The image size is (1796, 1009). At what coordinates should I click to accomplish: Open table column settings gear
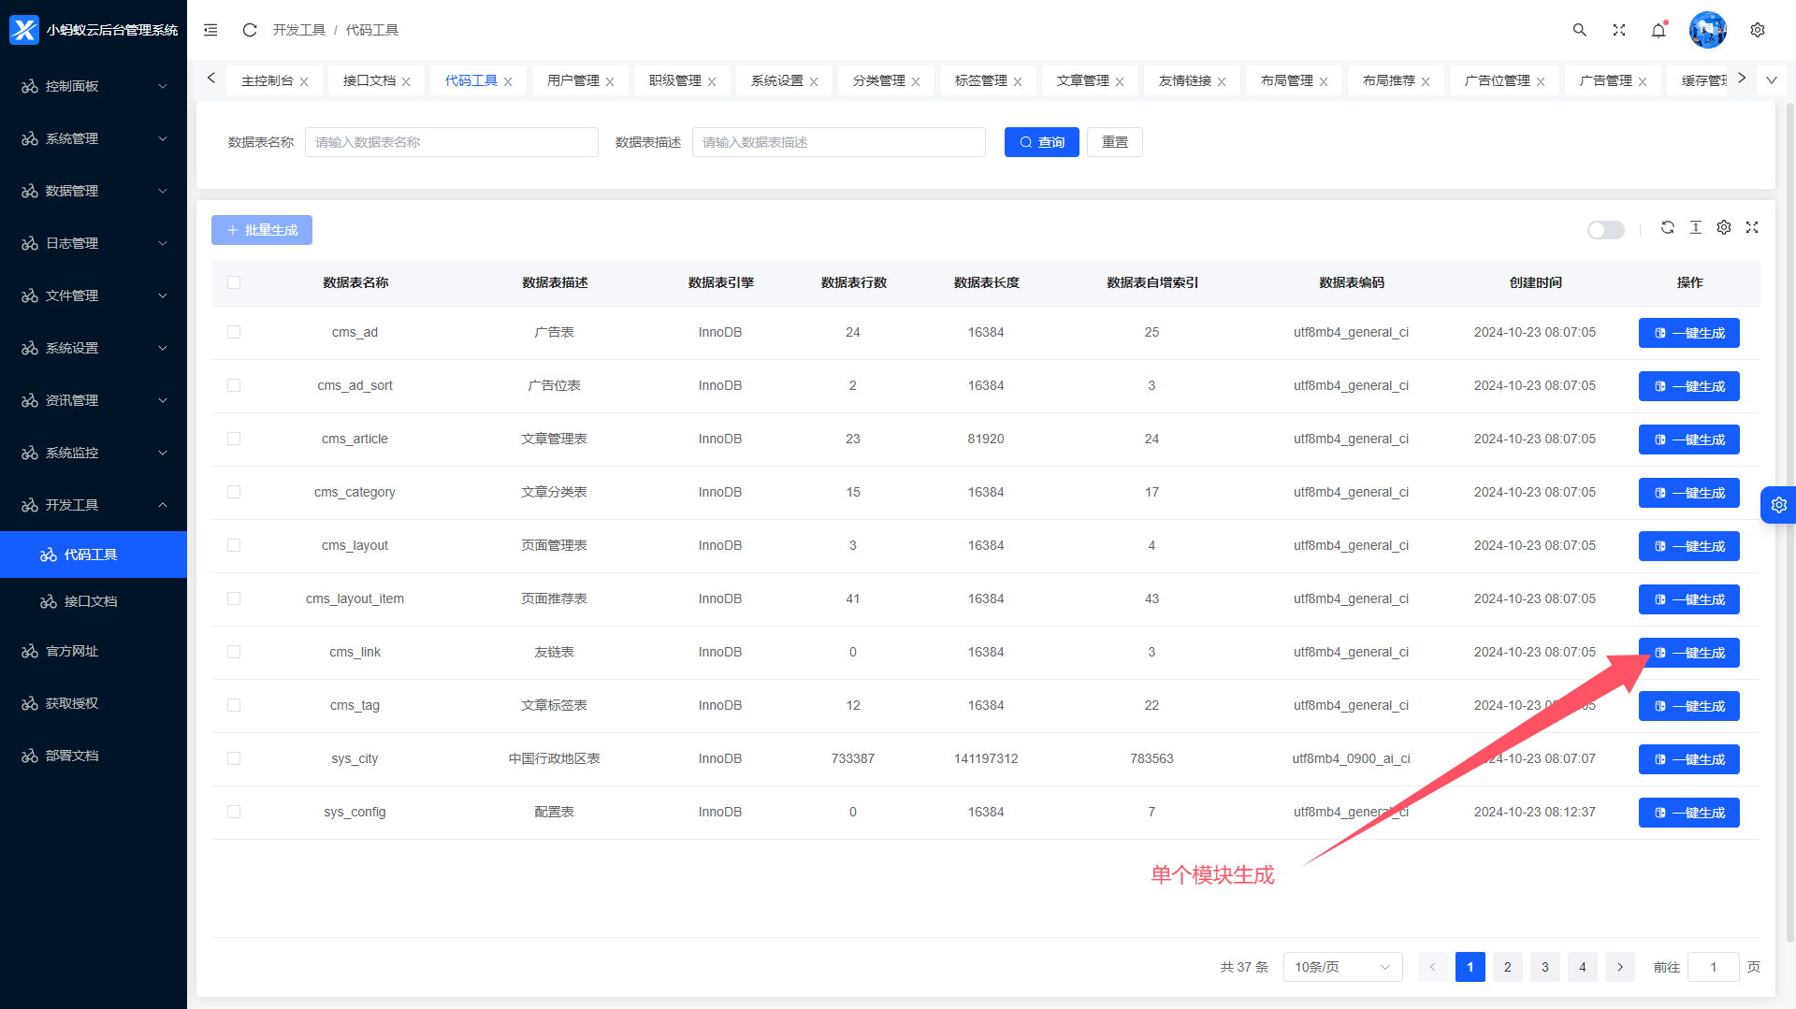coord(1723,227)
